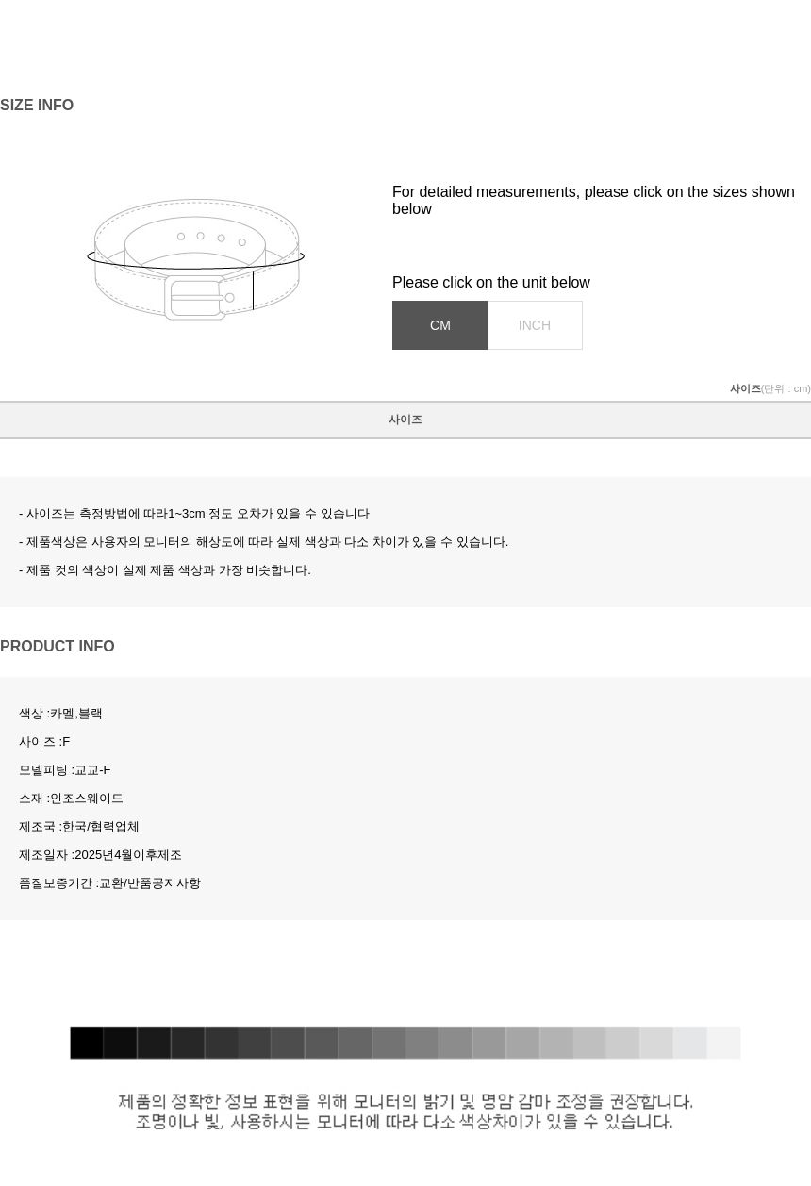Image resolution: width=811 pixels, height=1186 pixels.
Task: Select the CM unit button
Action: pyautogui.click(x=439, y=325)
